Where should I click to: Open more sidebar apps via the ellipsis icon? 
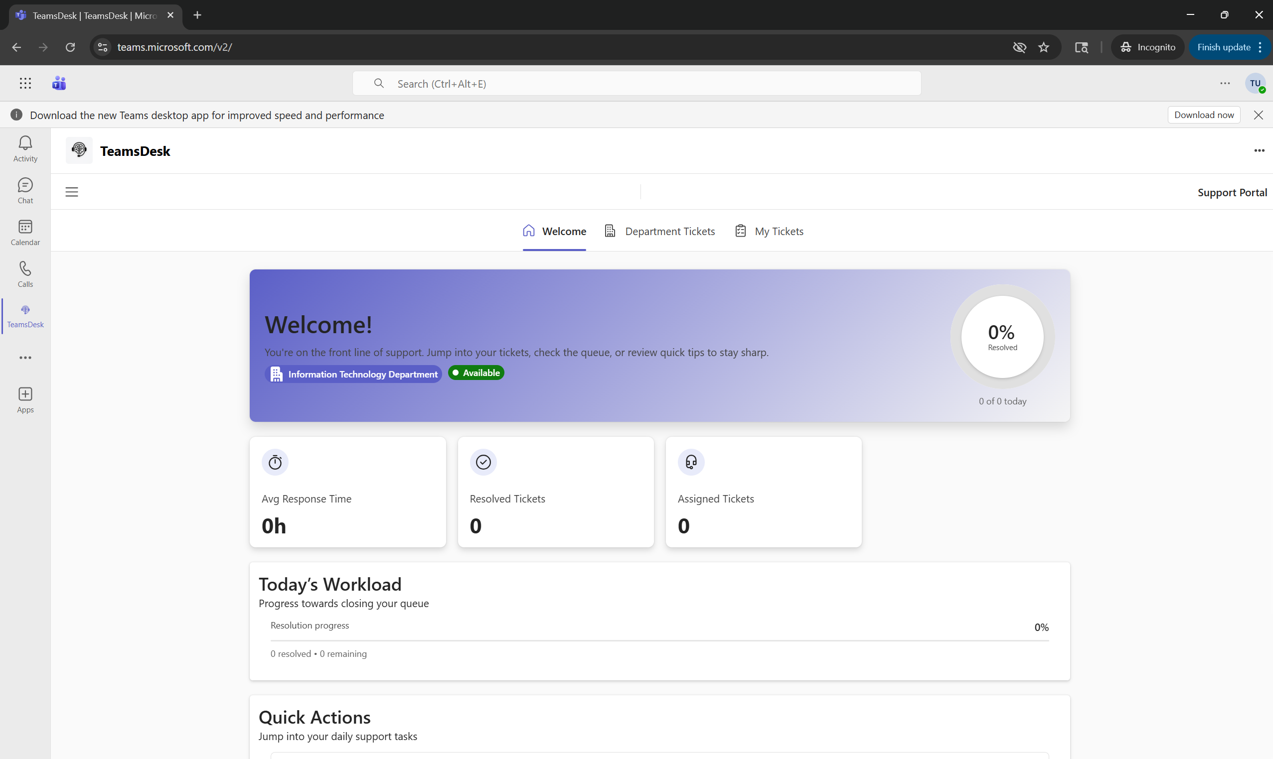click(x=24, y=357)
